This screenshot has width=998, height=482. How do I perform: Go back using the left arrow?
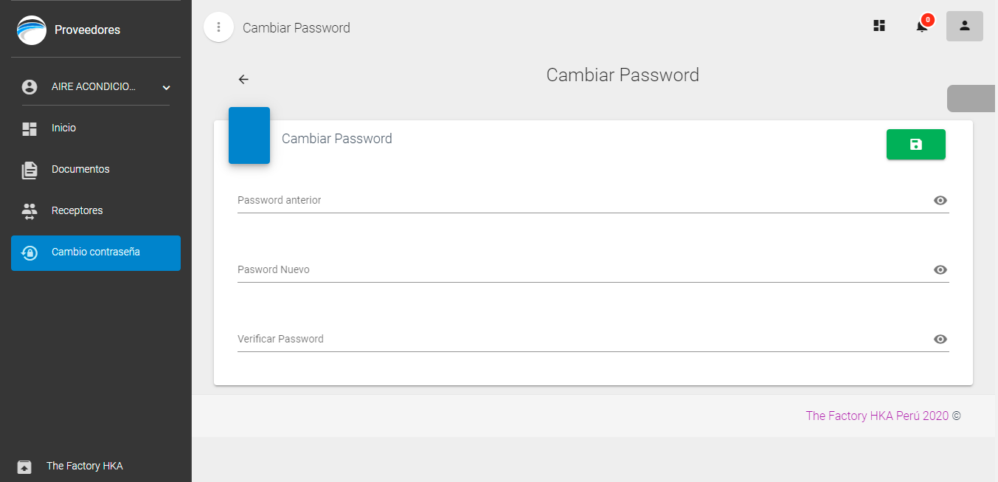click(243, 80)
